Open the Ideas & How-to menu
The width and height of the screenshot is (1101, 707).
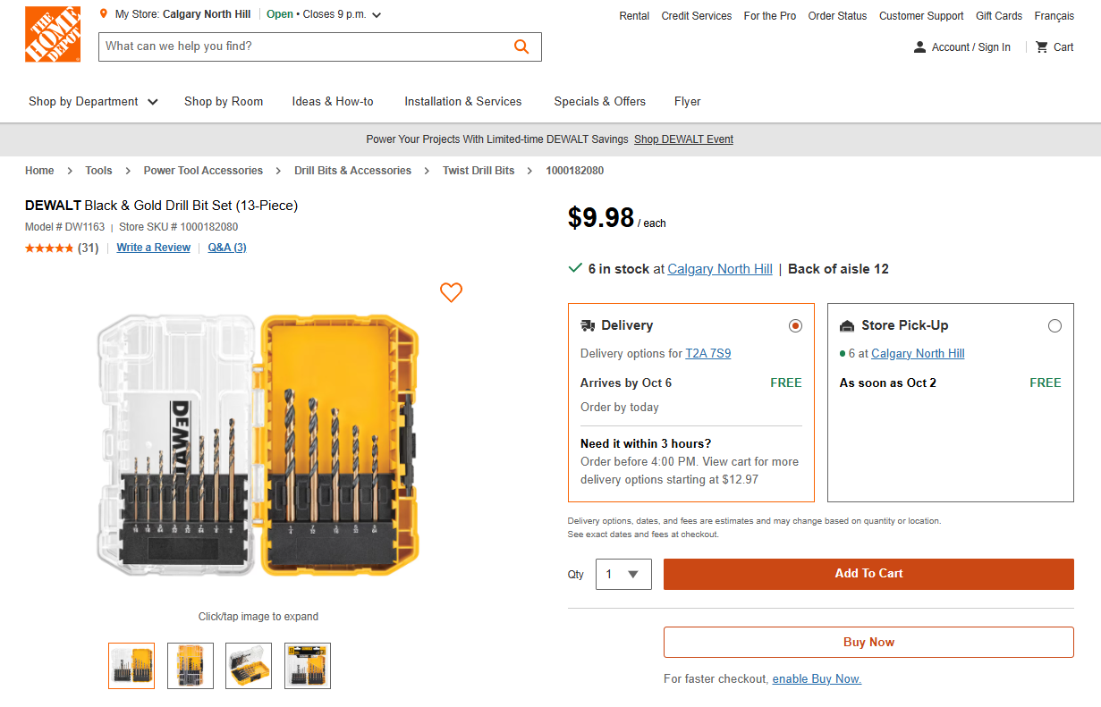click(332, 101)
